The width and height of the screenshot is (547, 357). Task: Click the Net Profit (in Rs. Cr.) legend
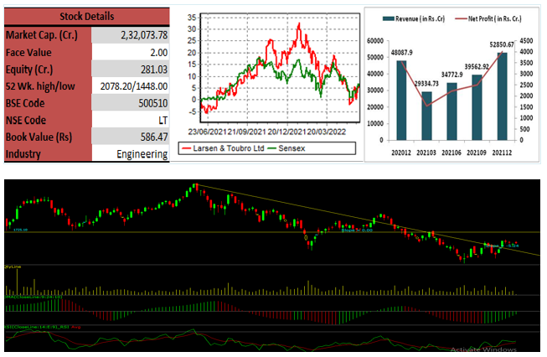tap(488, 18)
